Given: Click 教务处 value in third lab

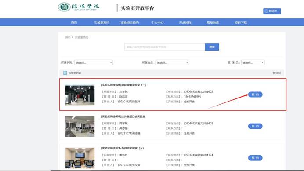Looking at the screenshot, I should pyautogui.click(x=123, y=155).
